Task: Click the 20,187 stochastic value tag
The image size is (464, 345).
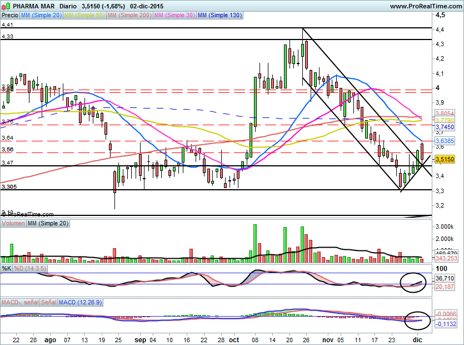Action: click(445, 287)
